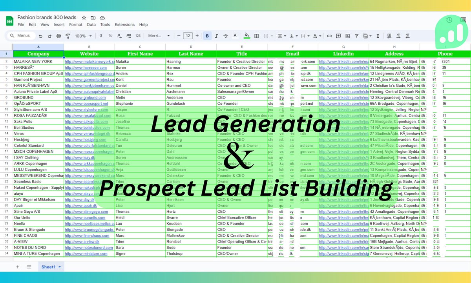Open the Functions (Σ) icon
The width and height of the screenshot is (471, 283).
tap(378, 36)
